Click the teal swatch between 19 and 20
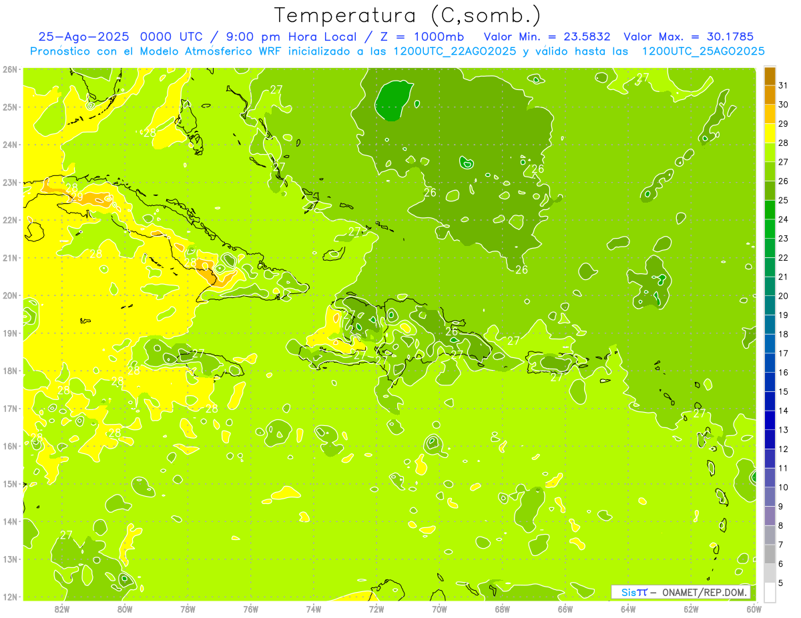The height and width of the screenshot is (618, 801). (770, 305)
